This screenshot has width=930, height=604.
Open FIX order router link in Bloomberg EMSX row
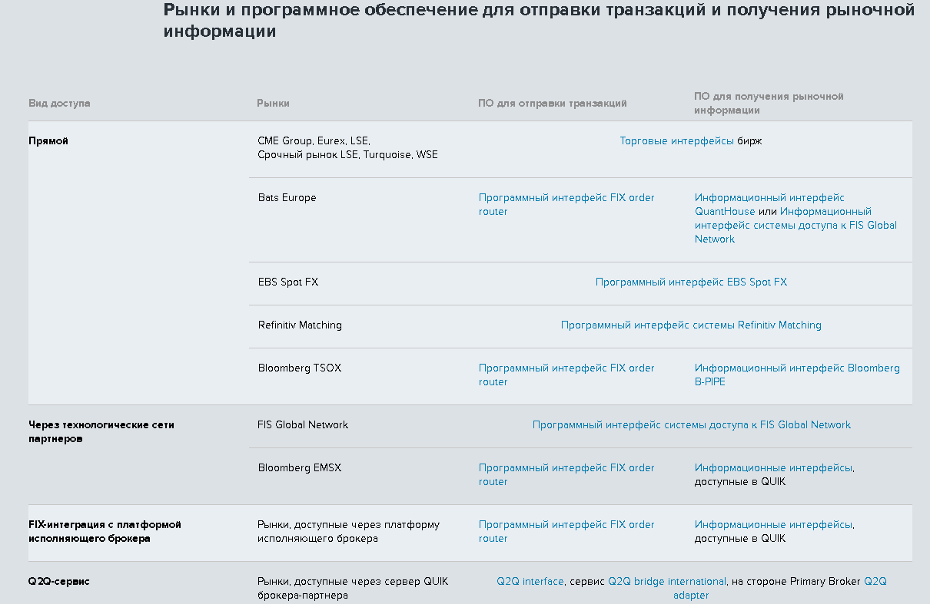[566, 475]
